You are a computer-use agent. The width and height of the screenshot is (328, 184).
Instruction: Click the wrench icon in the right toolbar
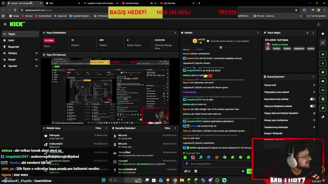pyautogui.click(x=323, y=108)
